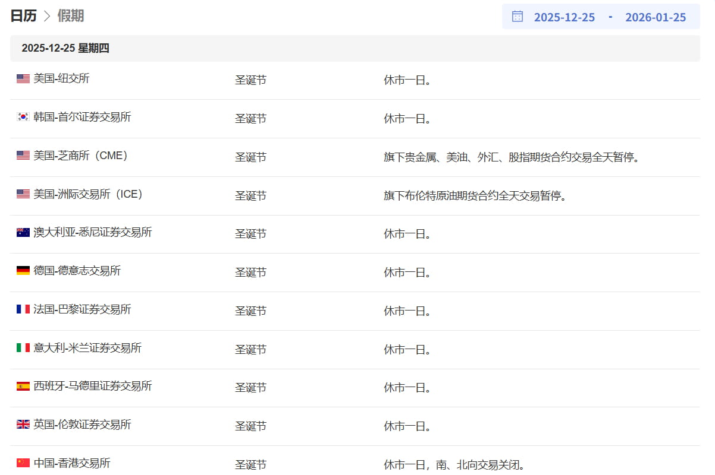Click the China flag for 中国-香港交易所
The width and height of the screenshot is (715, 475).
click(23, 463)
